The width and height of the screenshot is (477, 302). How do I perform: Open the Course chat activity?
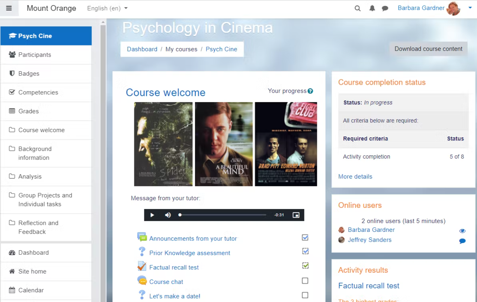click(166, 282)
